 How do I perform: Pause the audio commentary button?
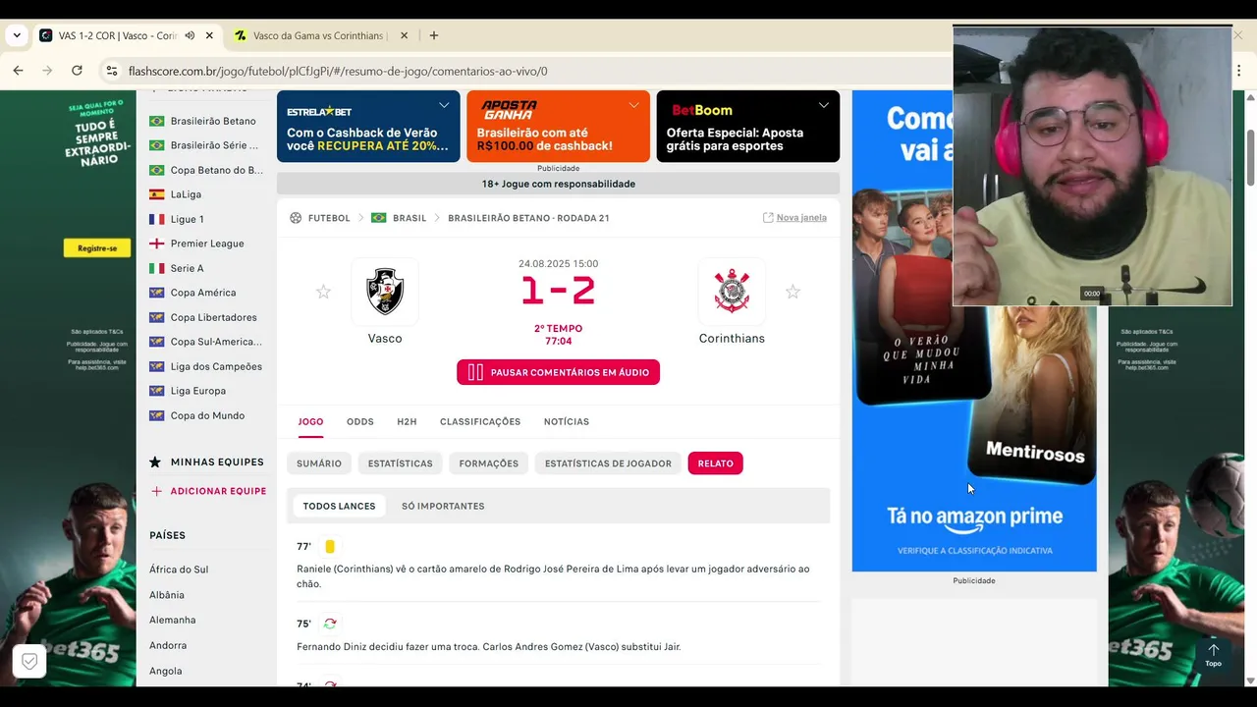pos(558,372)
